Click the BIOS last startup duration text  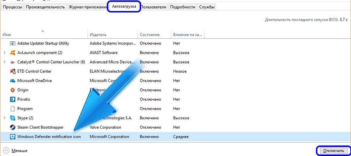[x=307, y=20]
